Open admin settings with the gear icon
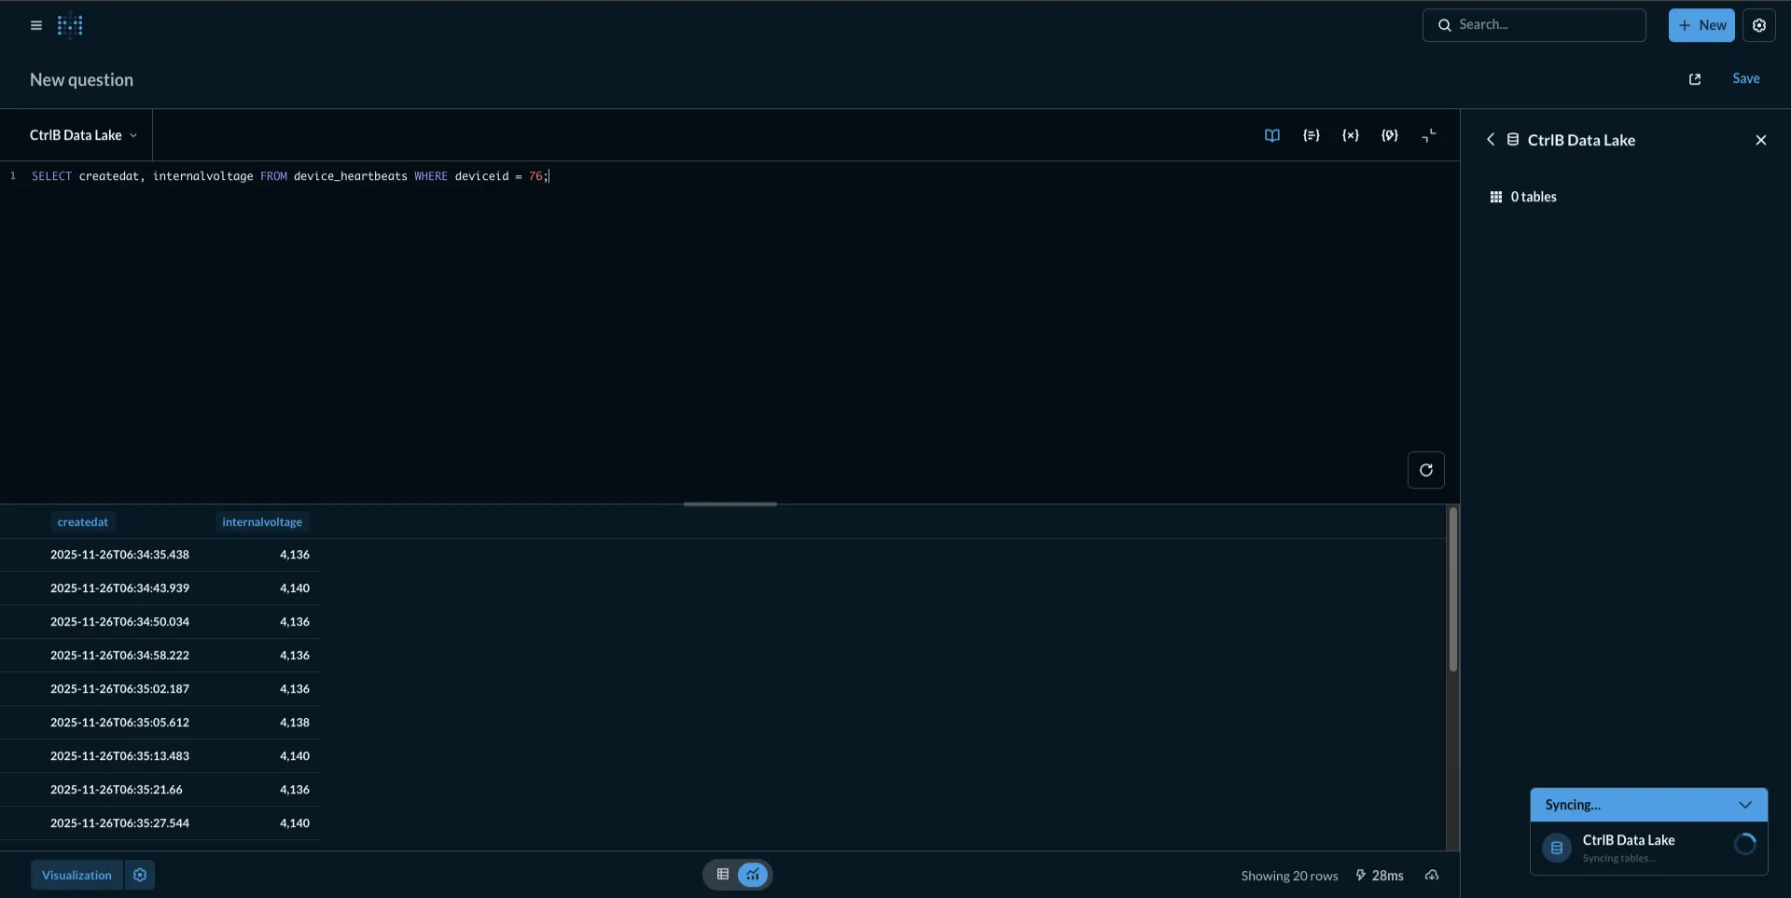1791x898 pixels. pos(1759,25)
